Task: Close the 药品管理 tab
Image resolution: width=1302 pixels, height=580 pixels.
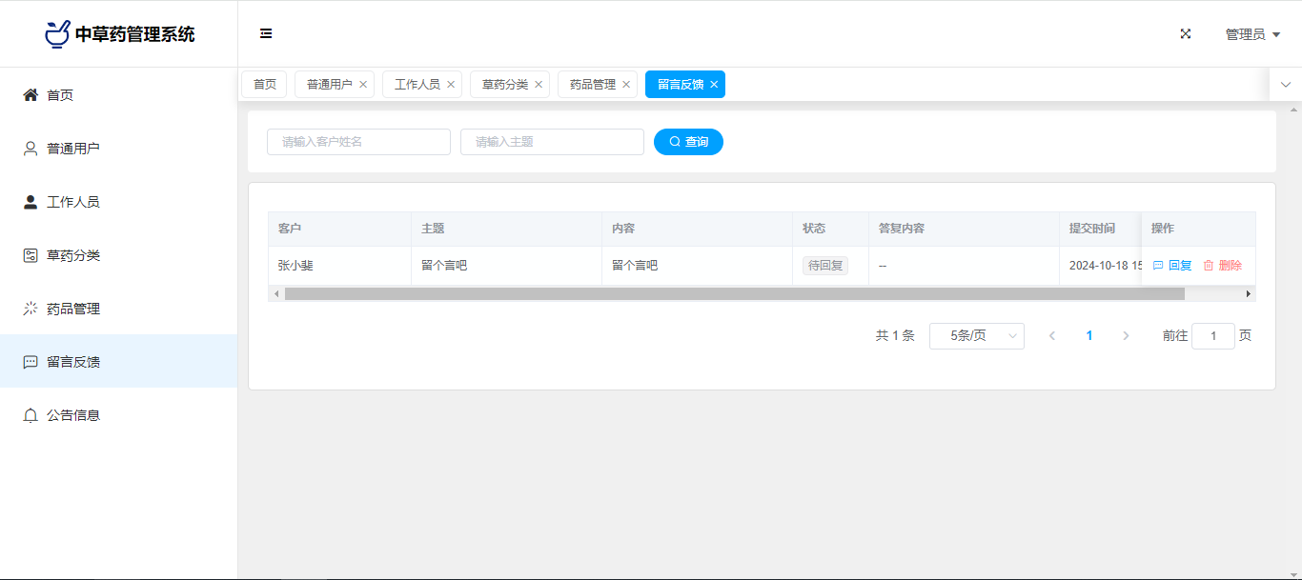Action: point(626,85)
